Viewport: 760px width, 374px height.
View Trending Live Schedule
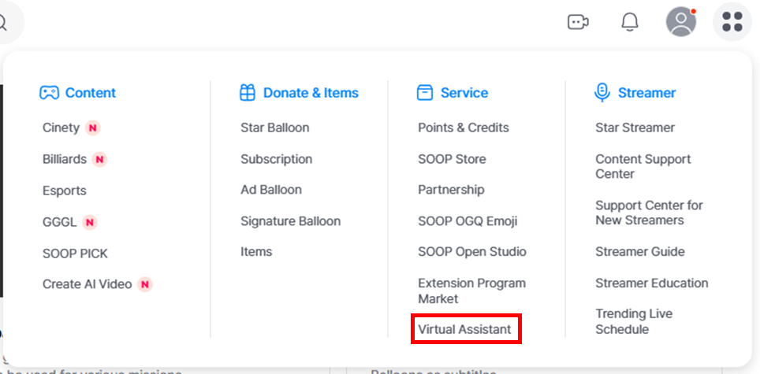coord(633,321)
